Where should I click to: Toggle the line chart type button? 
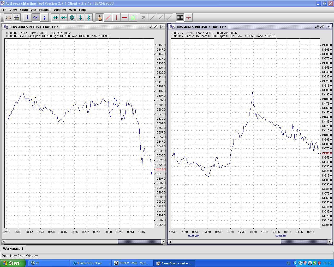click(x=36, y=17)
